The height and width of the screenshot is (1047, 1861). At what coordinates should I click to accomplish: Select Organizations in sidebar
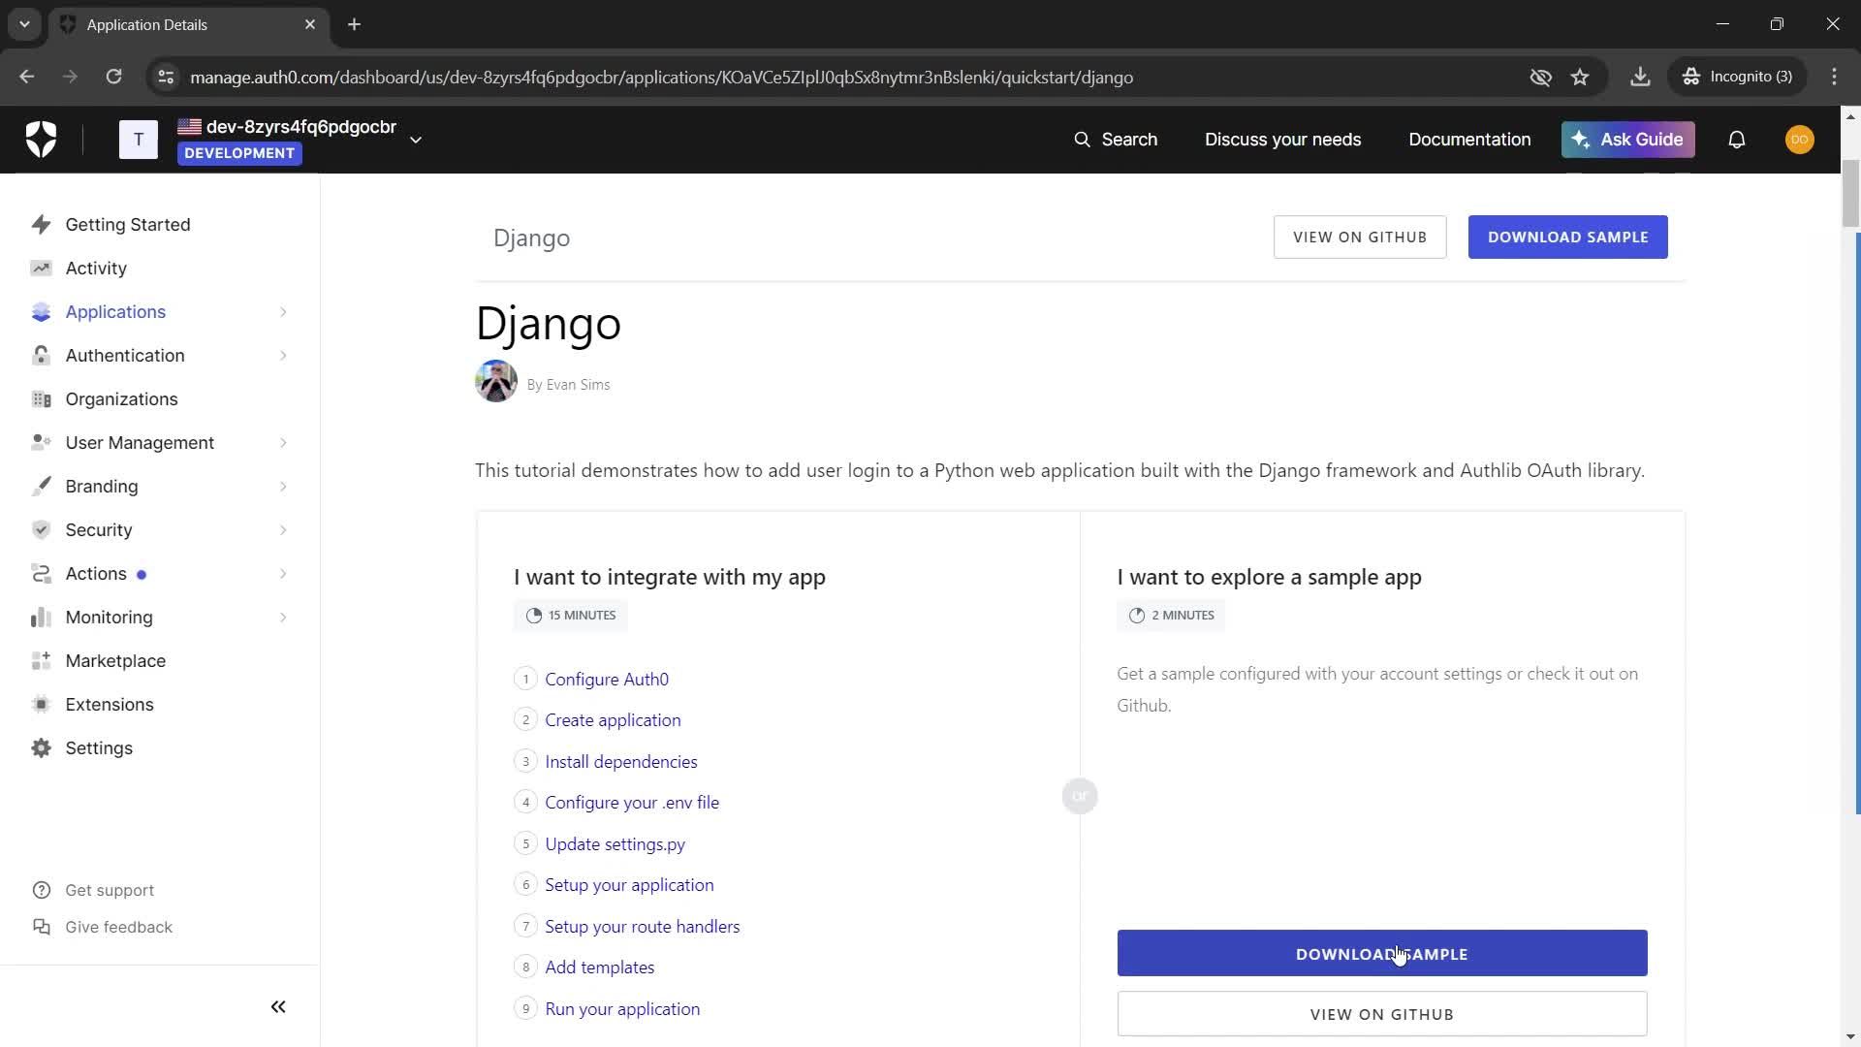tap(121, 399)
